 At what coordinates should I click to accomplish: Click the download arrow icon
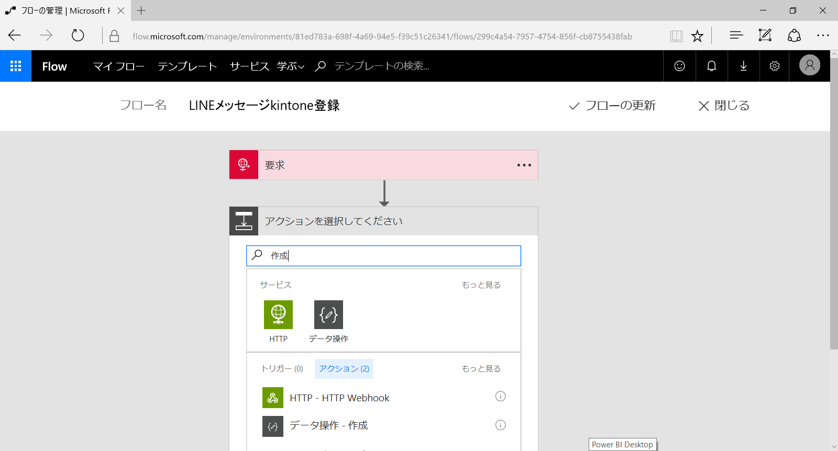point(743,66)
